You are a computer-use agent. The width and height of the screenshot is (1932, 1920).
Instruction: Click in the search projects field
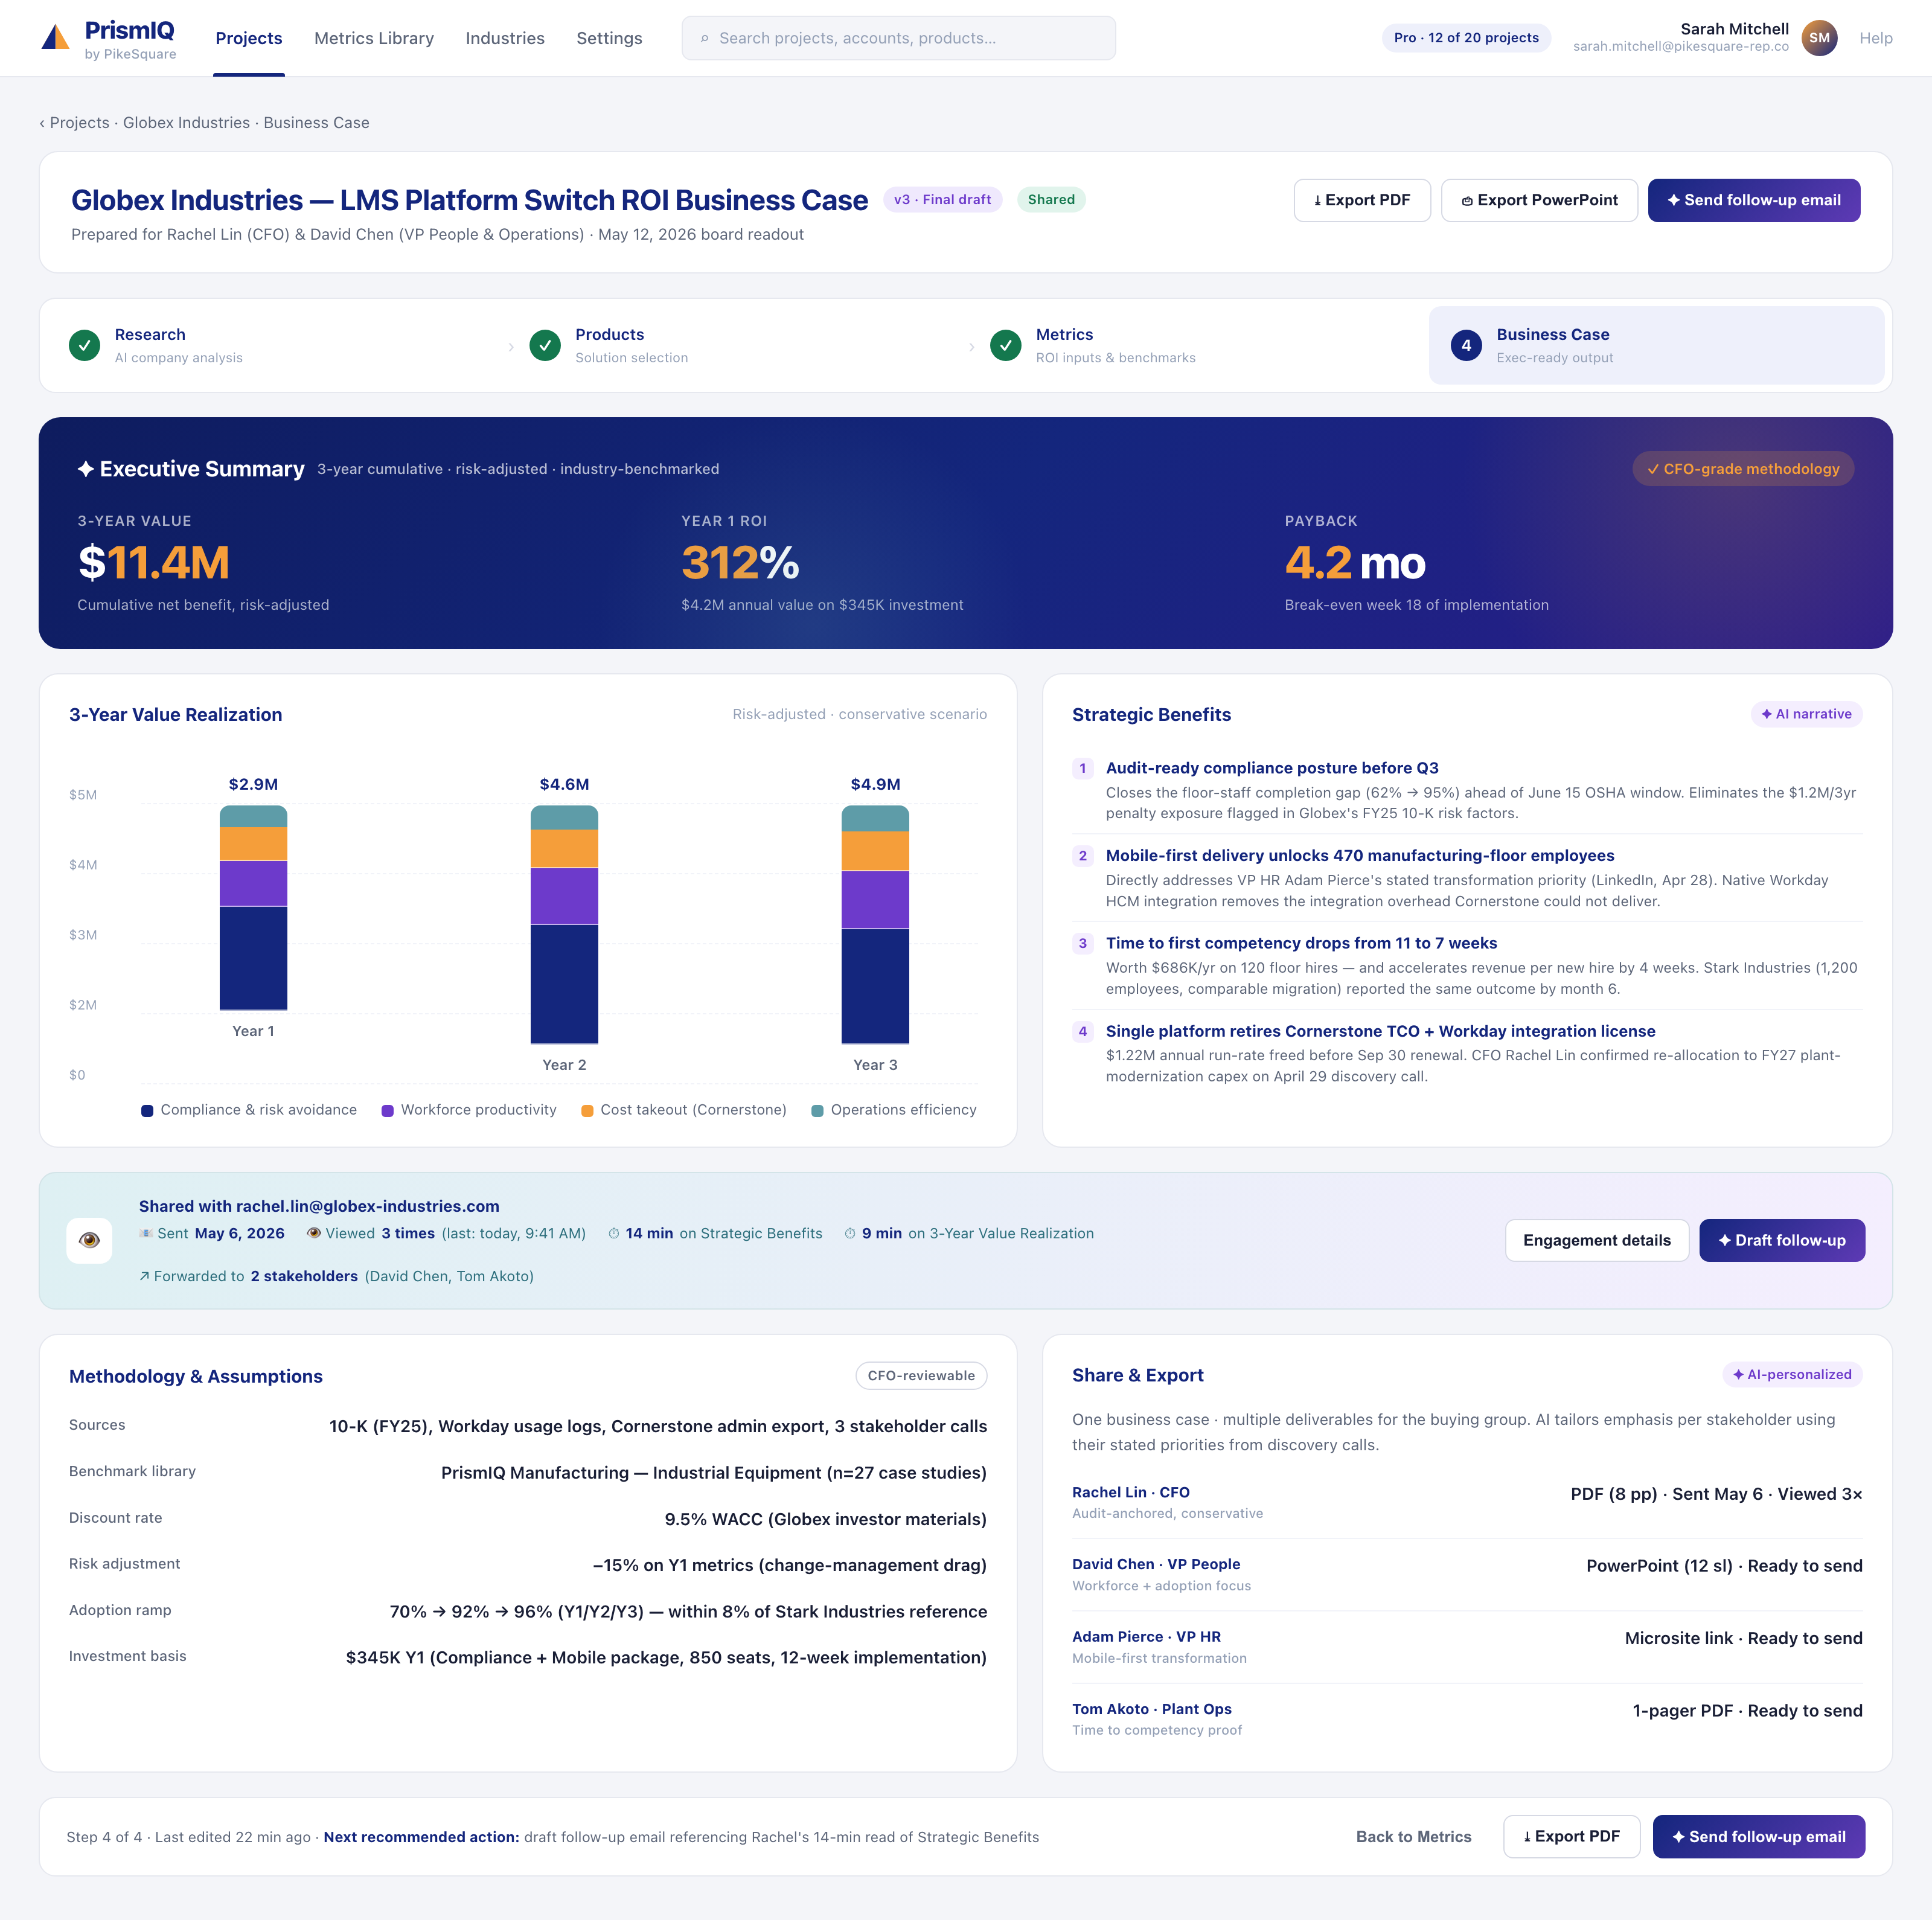(x=899, y=38)
